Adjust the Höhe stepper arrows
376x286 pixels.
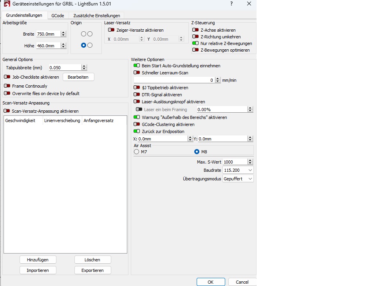63,46
